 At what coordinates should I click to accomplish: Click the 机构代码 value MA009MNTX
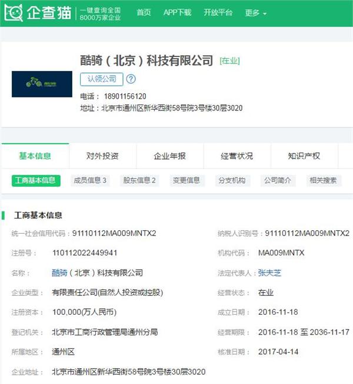[281, 253]
